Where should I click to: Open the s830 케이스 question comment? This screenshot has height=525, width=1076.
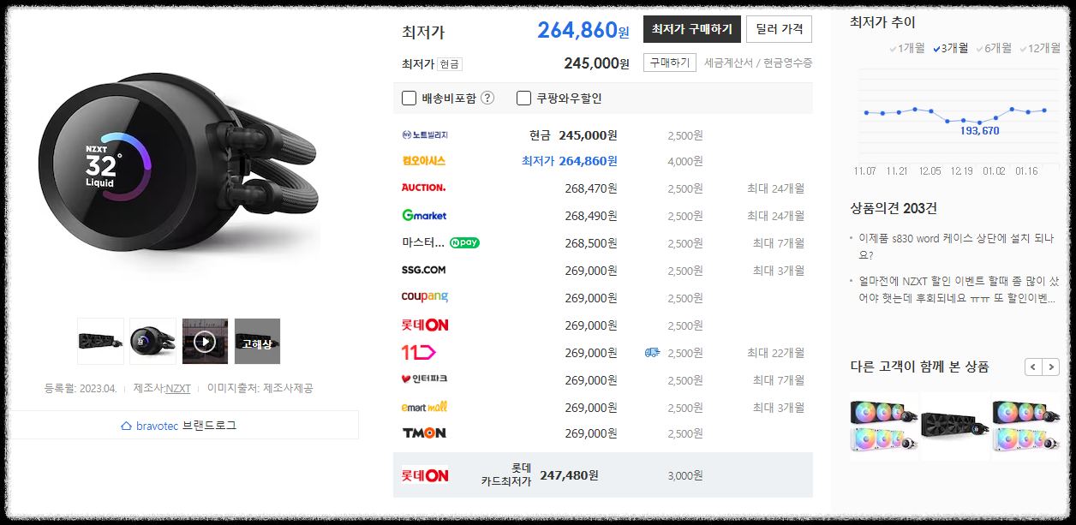pos(958,246)
